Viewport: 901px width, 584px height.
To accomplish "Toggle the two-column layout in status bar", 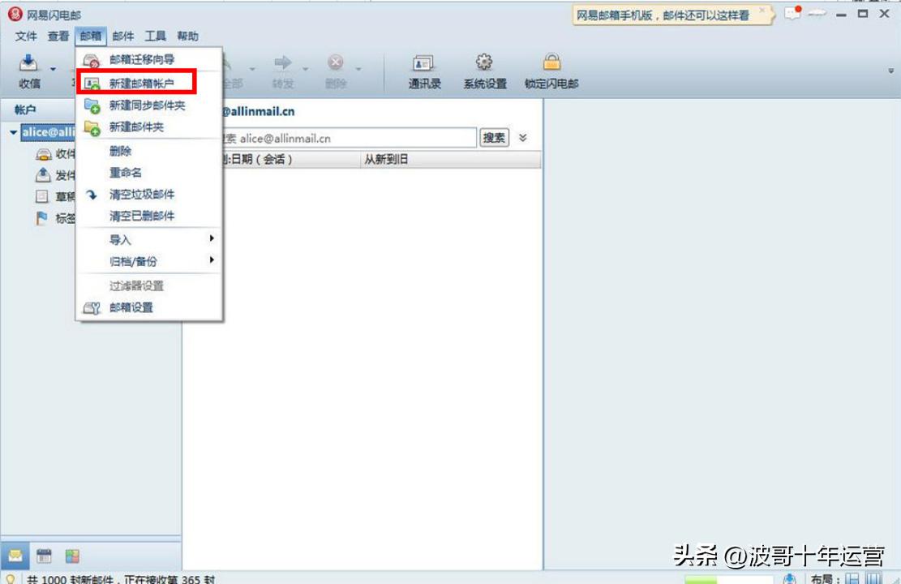I will (x=851, y=577).
